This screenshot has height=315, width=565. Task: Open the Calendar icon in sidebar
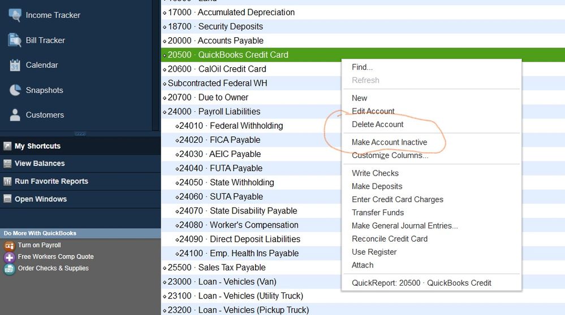click(15, 65)
